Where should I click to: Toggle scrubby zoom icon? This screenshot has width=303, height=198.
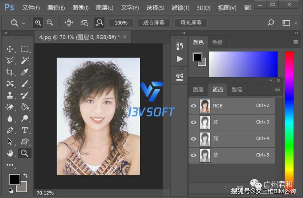point(99,23)
